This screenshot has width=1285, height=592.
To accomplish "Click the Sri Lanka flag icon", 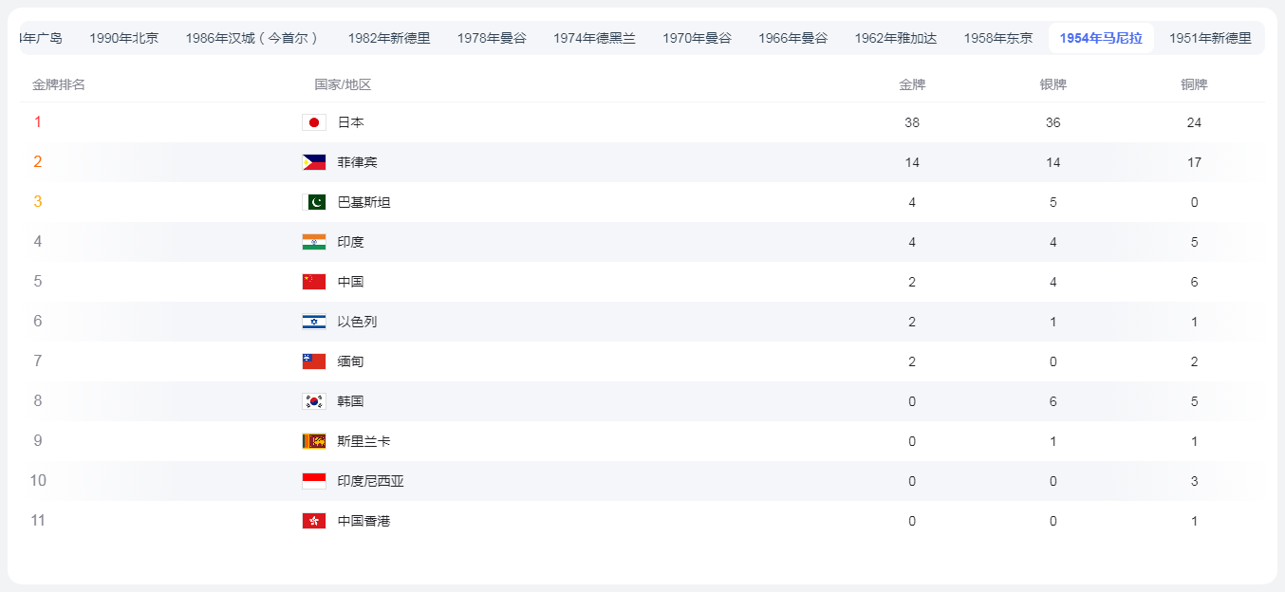I will pyautogui.click(x=314, y=441).
